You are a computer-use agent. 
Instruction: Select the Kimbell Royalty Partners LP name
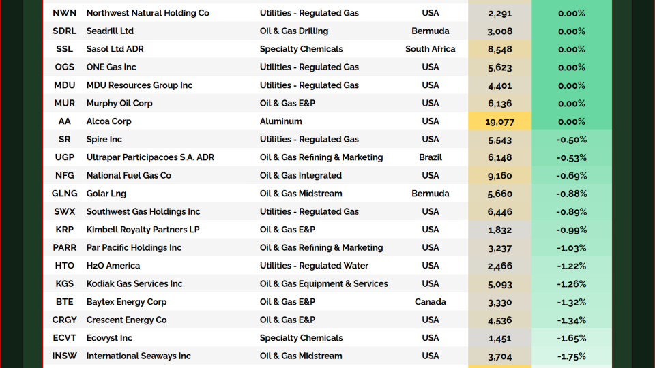pyautogui.click(x=143, y=230)
